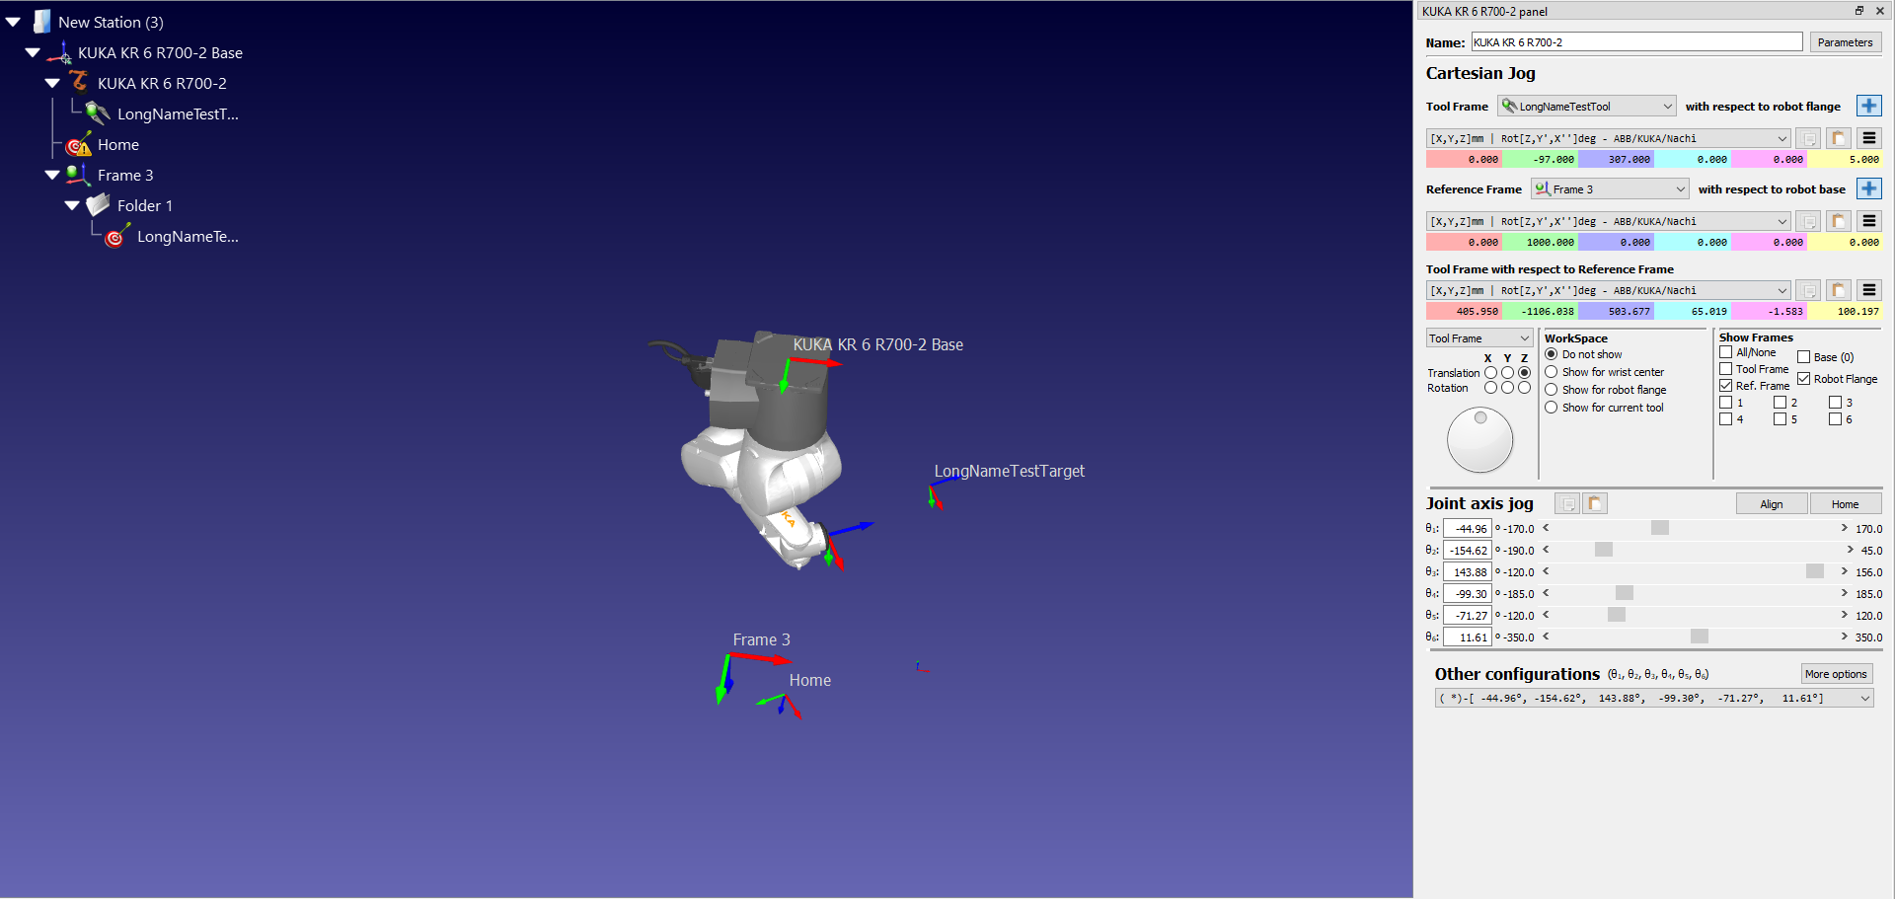Image resolution: width=1895 pixels, height=899 pixels.
Task: Toggle the All/None show frames checkbox
Action: [1725, 352]
